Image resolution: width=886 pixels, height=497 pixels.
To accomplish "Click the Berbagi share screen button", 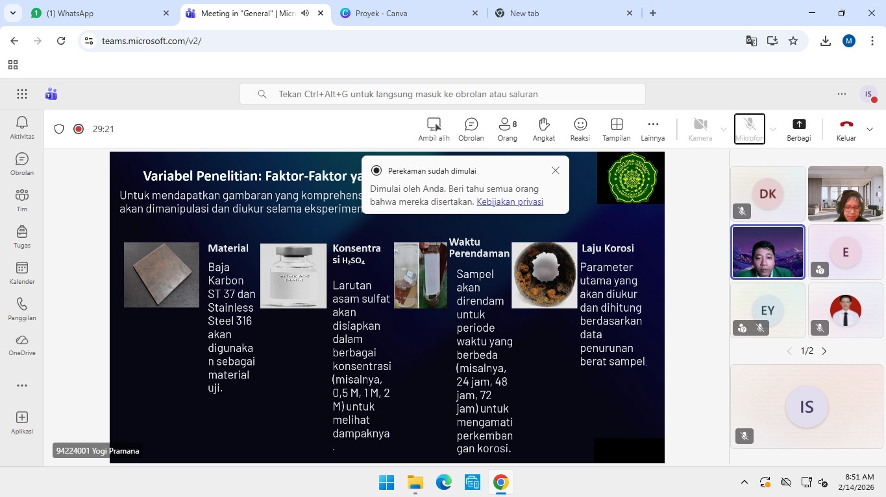I will tap(798, 129).
